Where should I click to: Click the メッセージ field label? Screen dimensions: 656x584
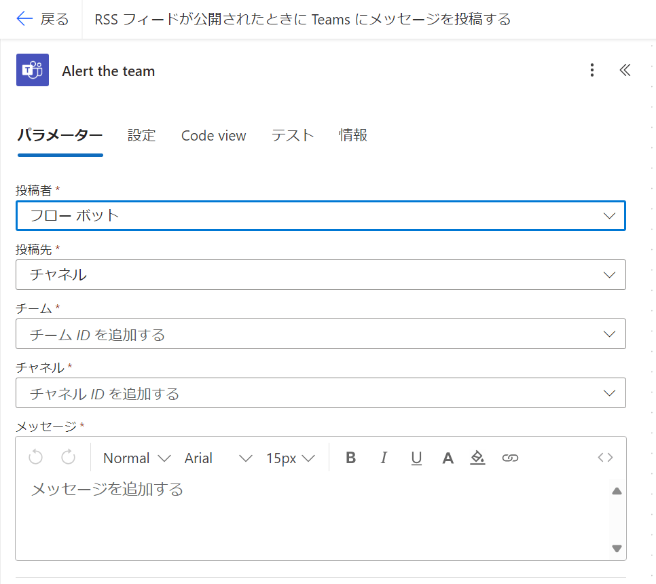coord(46,426)
